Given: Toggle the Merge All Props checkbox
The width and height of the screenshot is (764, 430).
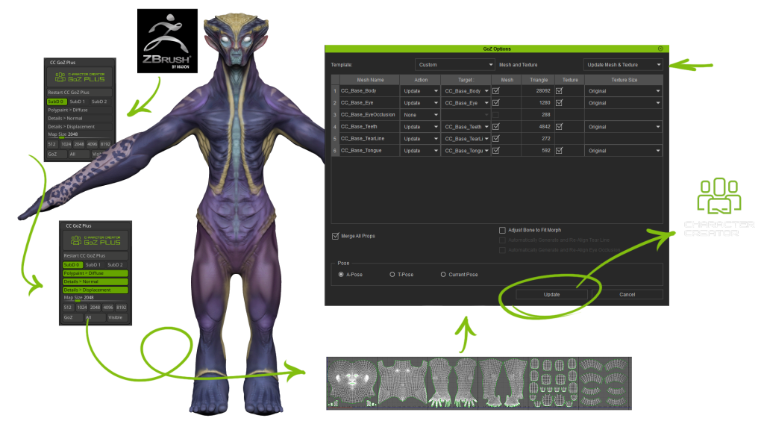Looking at the screenshot, I should tap(336, 236).
